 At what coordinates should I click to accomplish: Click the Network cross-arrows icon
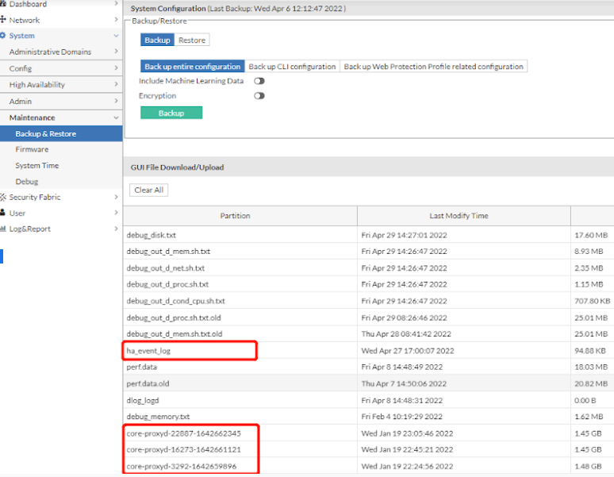(2, 20)
